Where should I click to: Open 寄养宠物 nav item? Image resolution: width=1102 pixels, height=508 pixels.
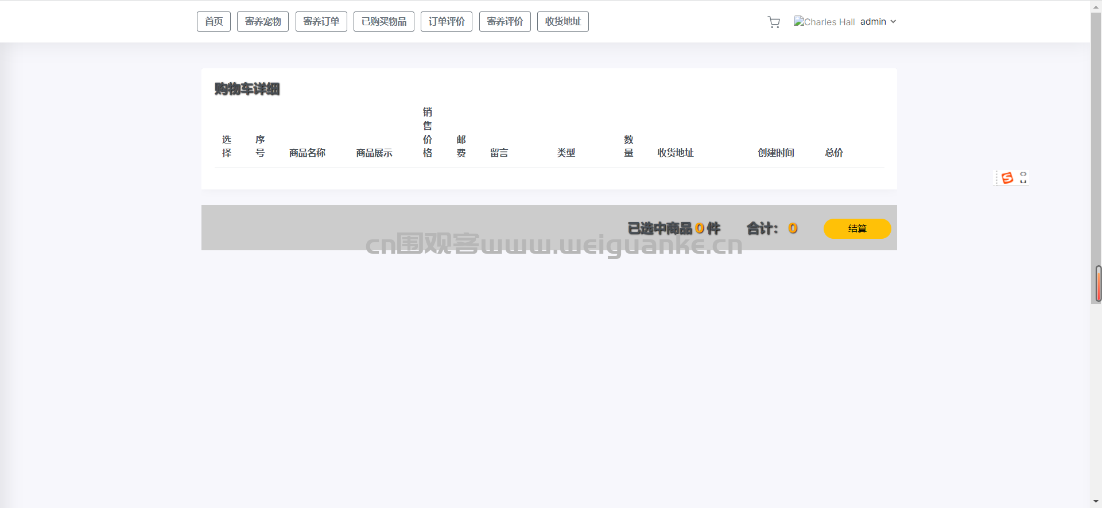[x=263, y=22]
